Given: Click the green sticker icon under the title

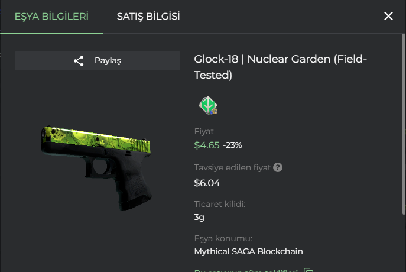Looking at the screenshot, I should (208, 105).
